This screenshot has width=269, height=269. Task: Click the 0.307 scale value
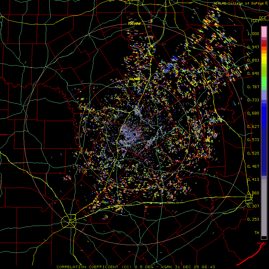pyautogui.click(x=253, y=206)
